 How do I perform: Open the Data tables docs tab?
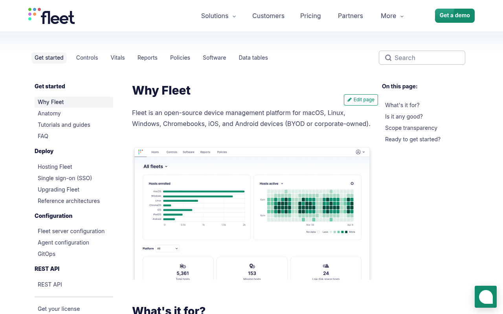tap(253, 58)
